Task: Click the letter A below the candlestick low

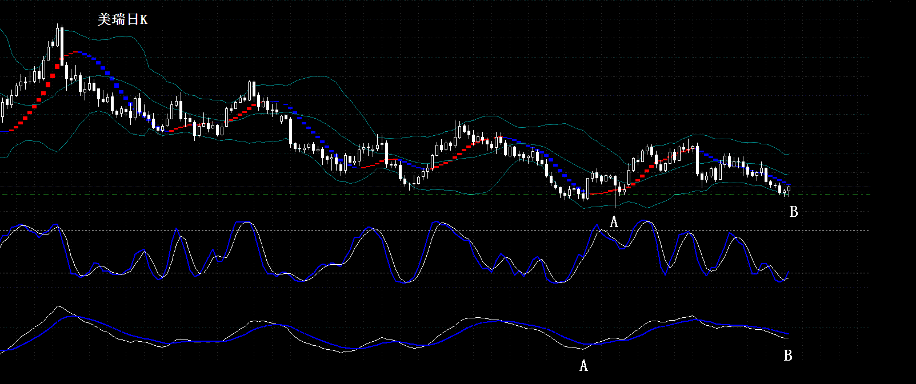Action: point(614,222)
